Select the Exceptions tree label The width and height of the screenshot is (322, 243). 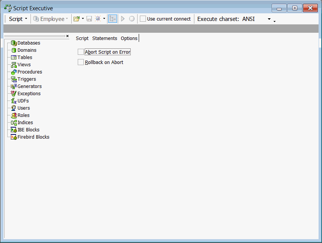point(29,94)
